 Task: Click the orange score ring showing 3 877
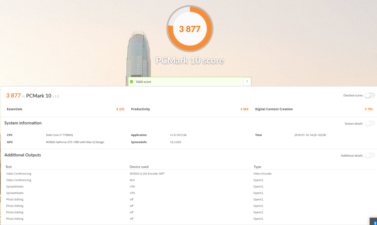pyautogui.click(x=190, y=29)
